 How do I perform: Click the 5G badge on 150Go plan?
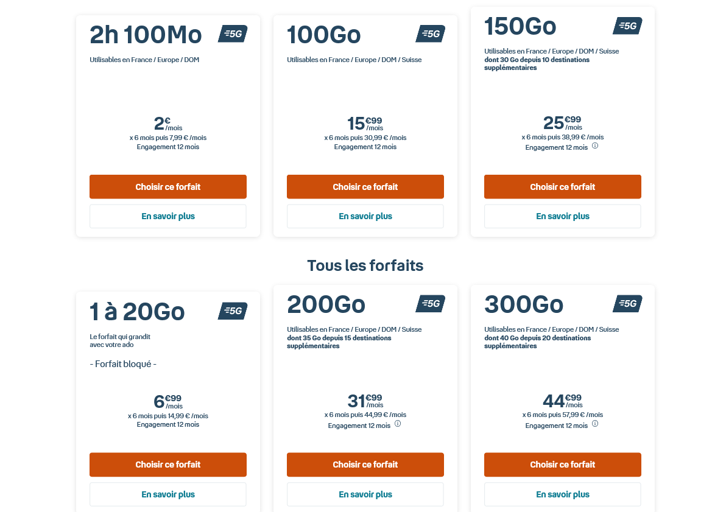tap(627, 26)
